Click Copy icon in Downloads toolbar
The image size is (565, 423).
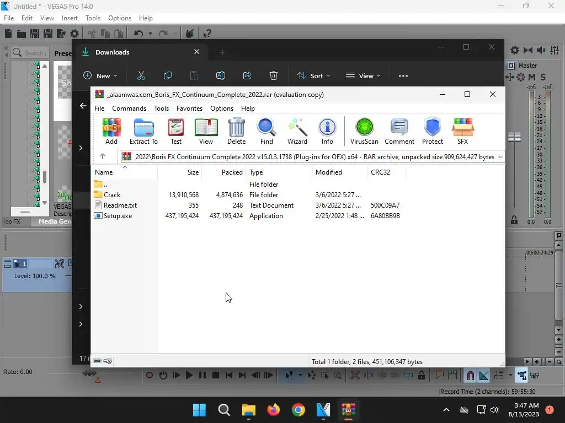(x=168, y=75)
